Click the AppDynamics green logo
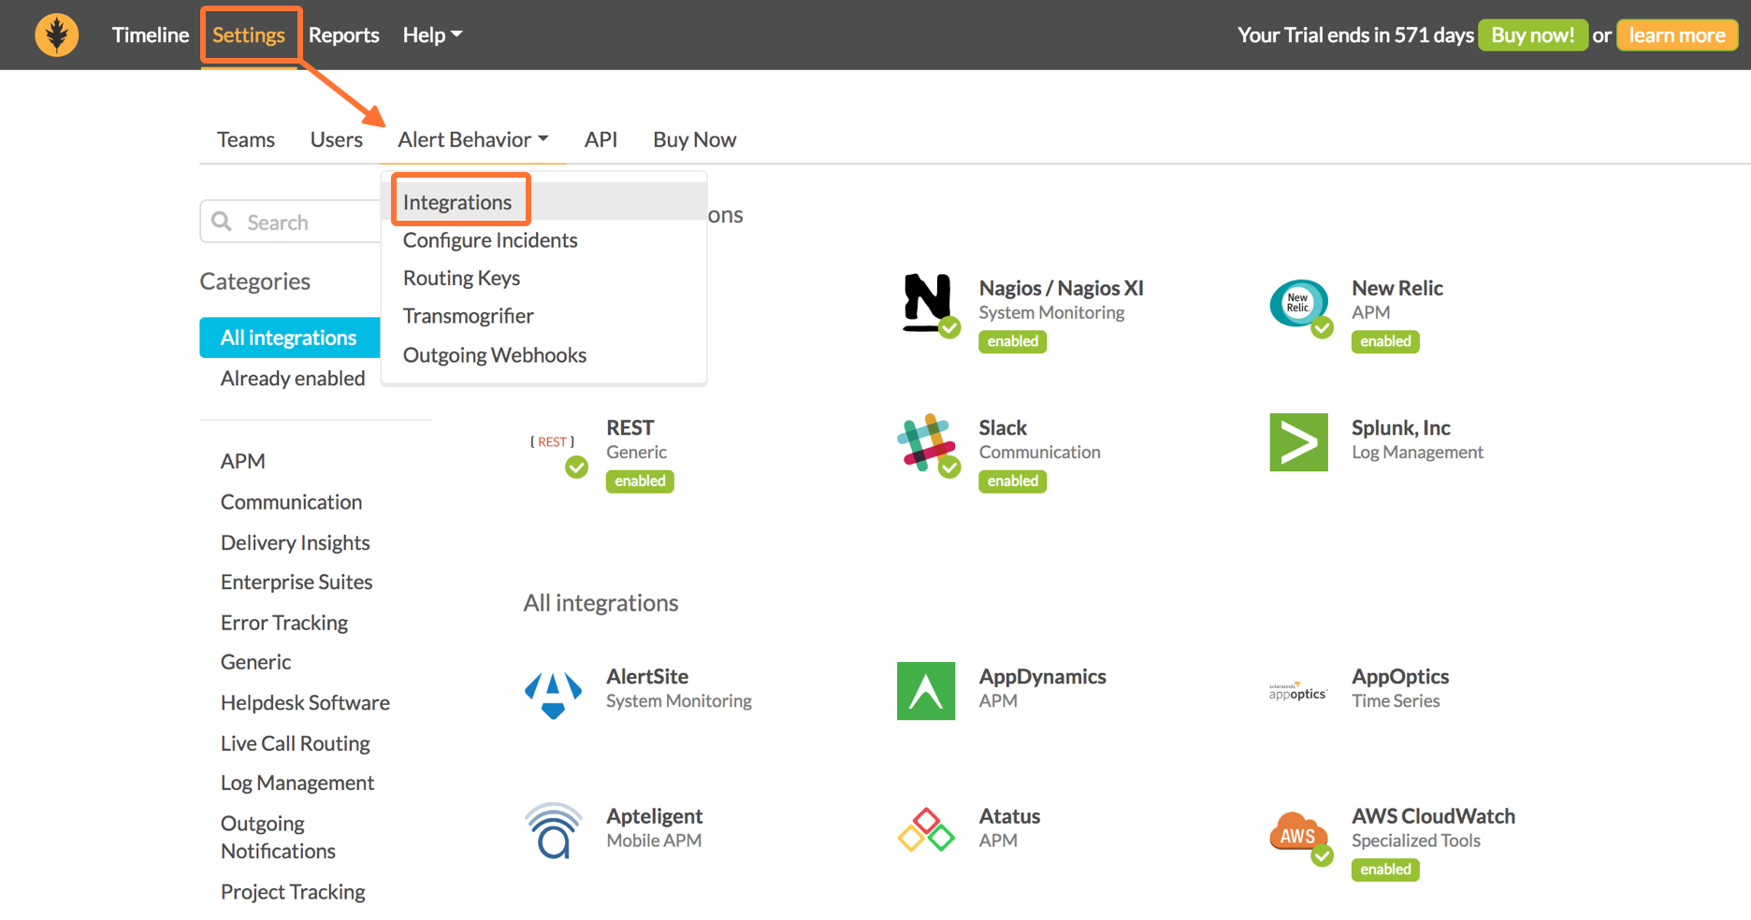1751x920 pixels. (926, 691)
